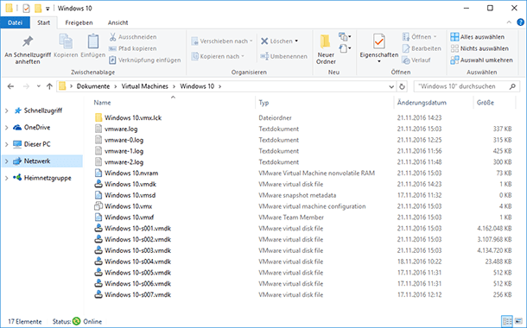Select Windows 10-s007.vmdk
527x328 pixels.
[x=137, y=294]
